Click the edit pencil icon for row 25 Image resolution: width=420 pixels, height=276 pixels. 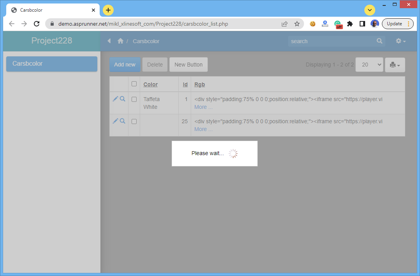click(x=115, y=121)
